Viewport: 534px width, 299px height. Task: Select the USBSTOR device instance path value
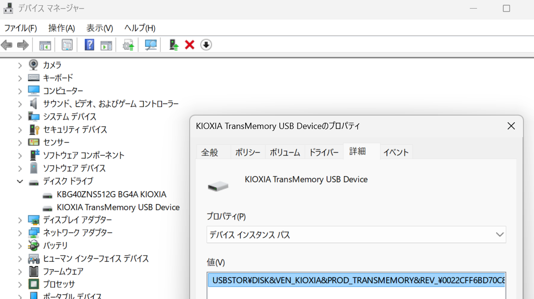click(356, 280)
